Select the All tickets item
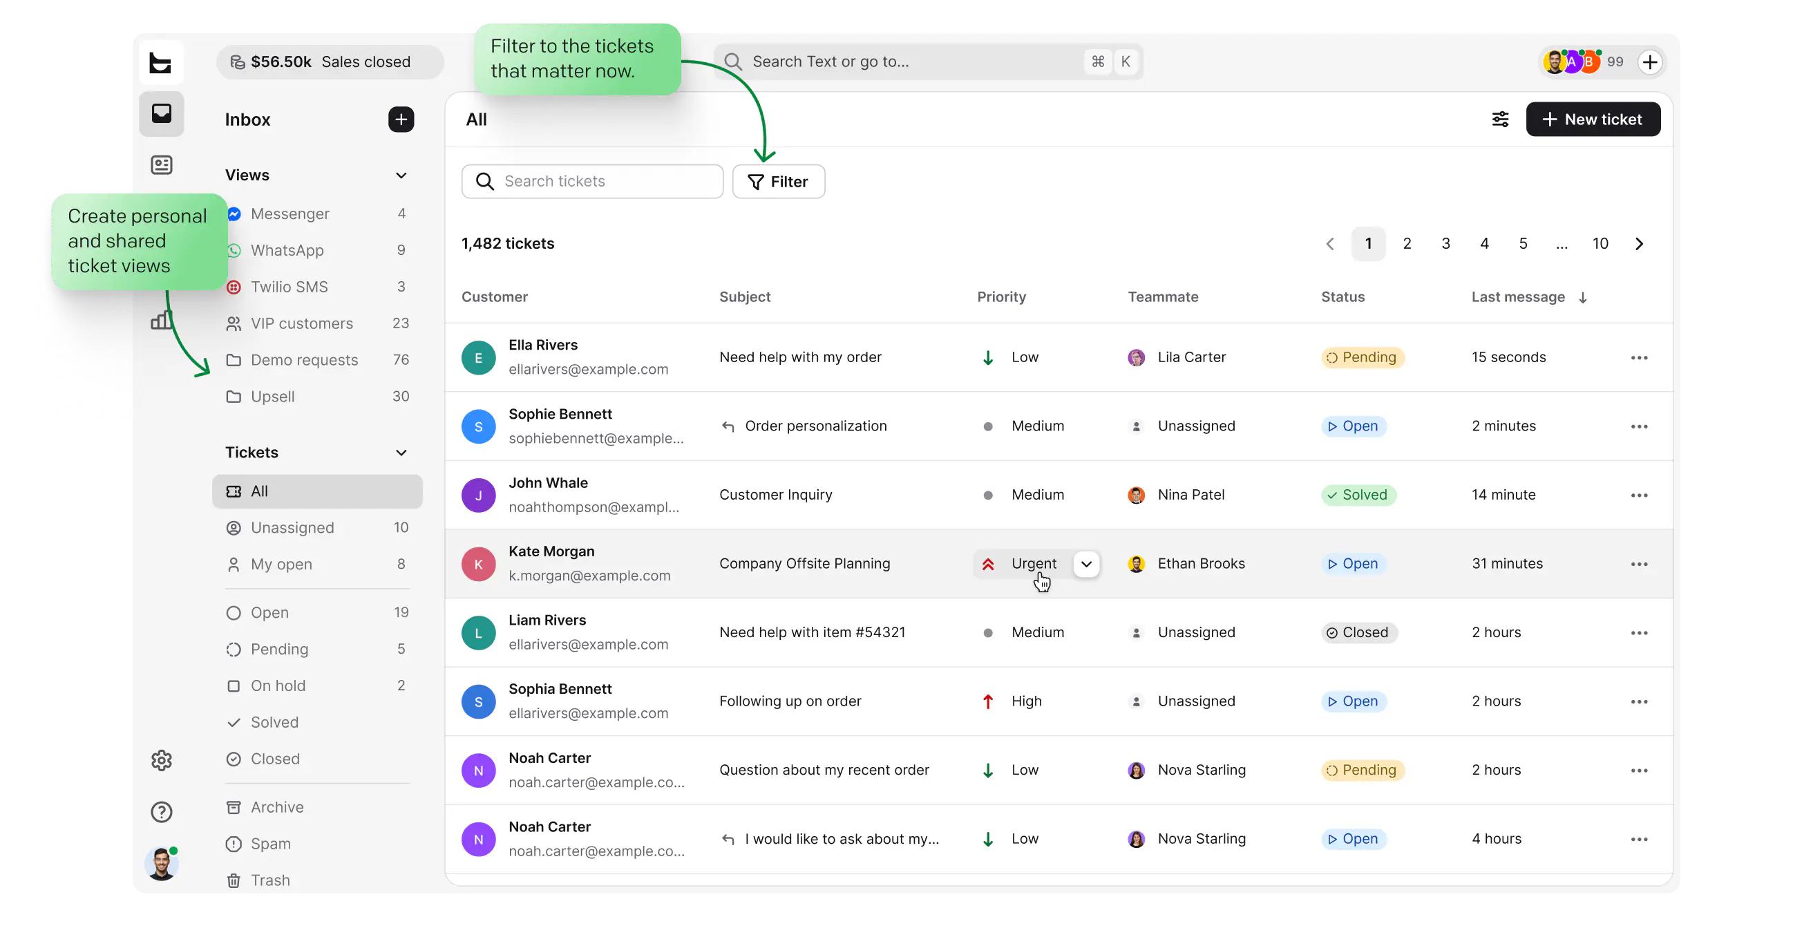The width and height of the screenshot is (1813, 926). (x=317, y=491)
